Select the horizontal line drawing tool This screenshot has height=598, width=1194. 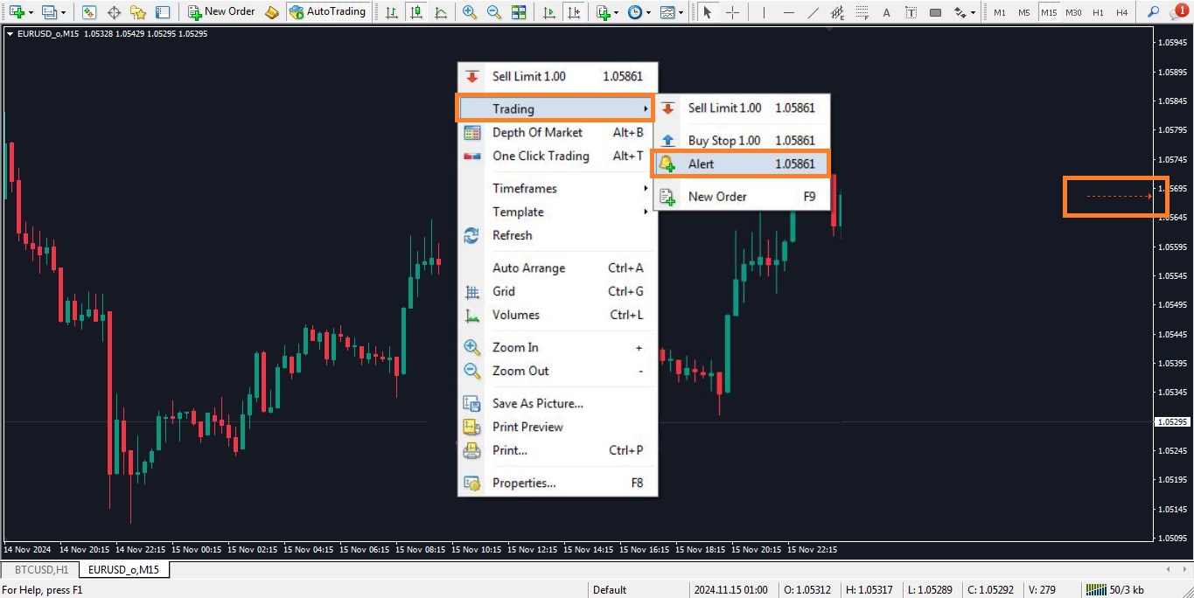(788, 11)
